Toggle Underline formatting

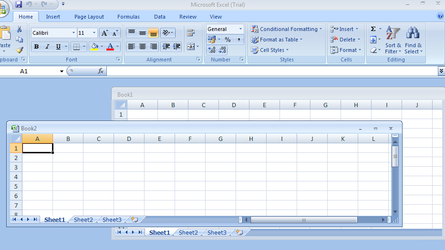(58, 47)
